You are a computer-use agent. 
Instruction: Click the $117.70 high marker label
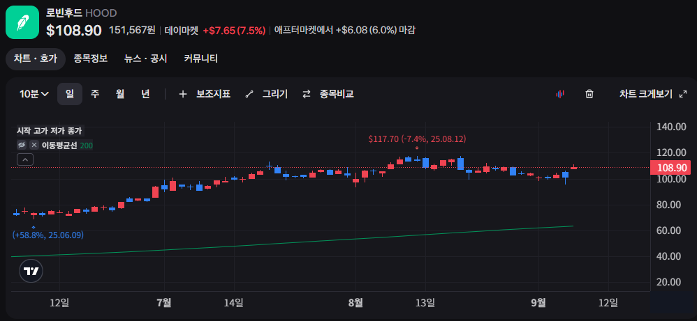pos(417,139)
